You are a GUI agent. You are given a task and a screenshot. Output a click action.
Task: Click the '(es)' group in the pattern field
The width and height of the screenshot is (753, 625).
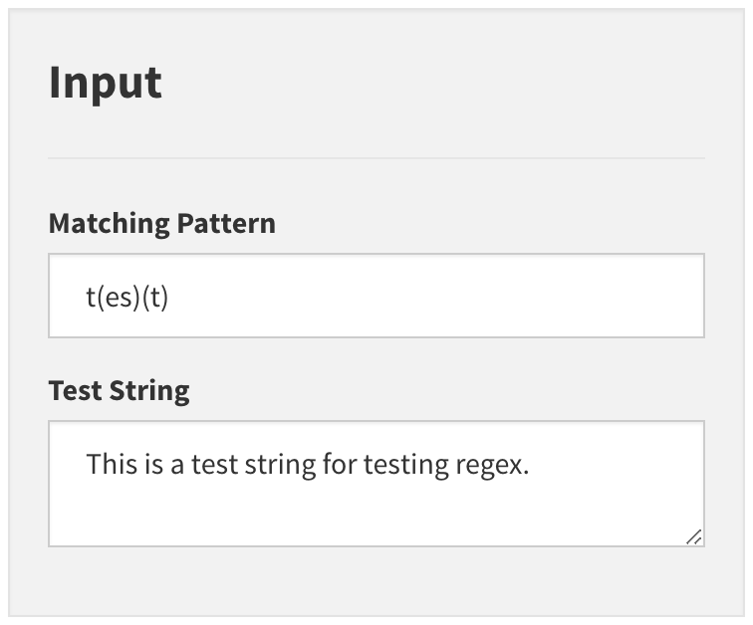(x=119, y=298)
